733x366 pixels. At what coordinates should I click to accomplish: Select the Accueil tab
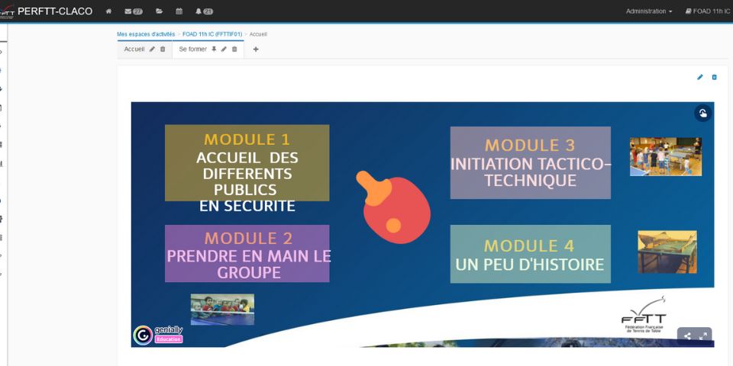(x=134, y=49)
